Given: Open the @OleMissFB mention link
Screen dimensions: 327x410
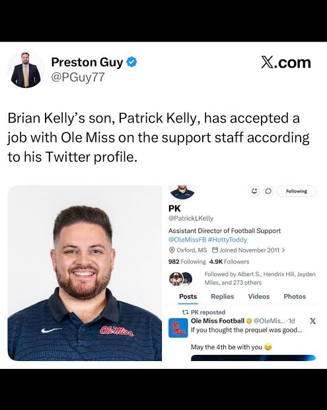Looking at the screenshot, I should pyautogui.click(x=187, y=240).
